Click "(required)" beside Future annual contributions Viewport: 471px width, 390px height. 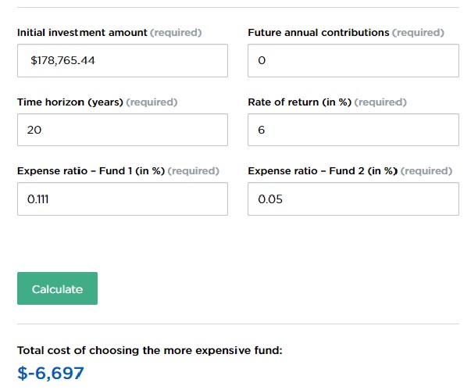418,33
